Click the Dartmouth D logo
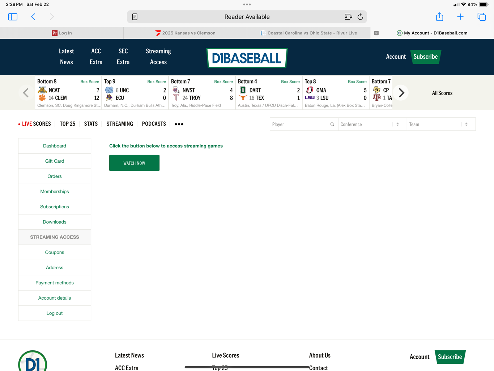 pos(243,90)
